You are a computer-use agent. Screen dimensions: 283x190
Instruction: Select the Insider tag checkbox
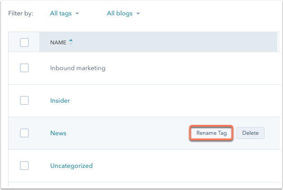[x=24, y=100]
